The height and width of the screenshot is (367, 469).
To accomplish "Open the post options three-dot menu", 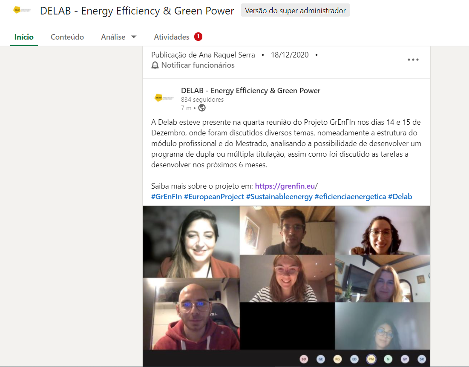I will click(413, 60).
